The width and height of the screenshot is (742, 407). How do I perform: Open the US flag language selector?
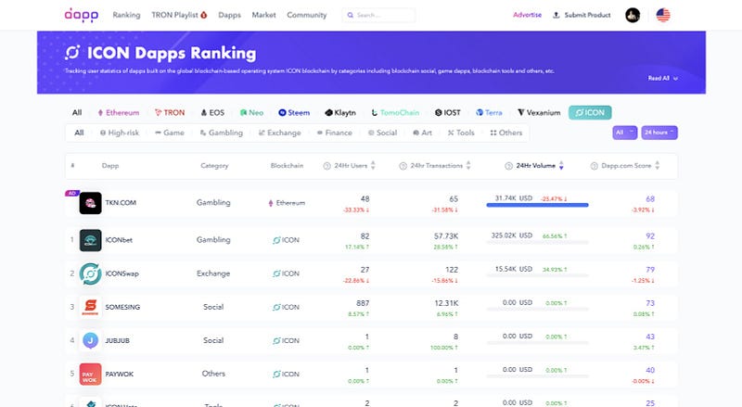click(663, 15)
